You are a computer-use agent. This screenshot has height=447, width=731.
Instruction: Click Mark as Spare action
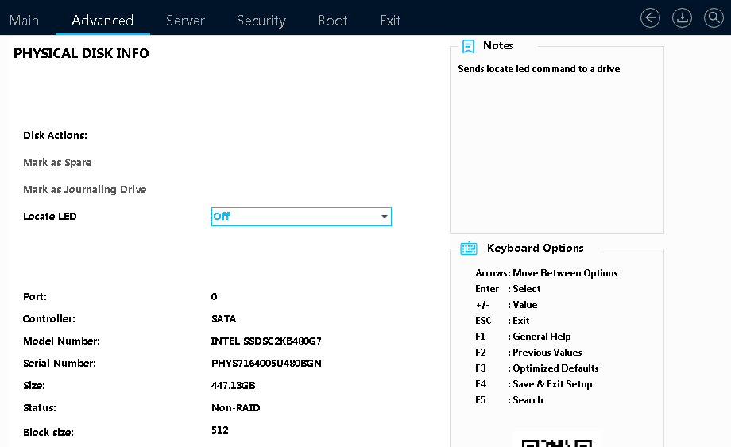tap(57, 163)
